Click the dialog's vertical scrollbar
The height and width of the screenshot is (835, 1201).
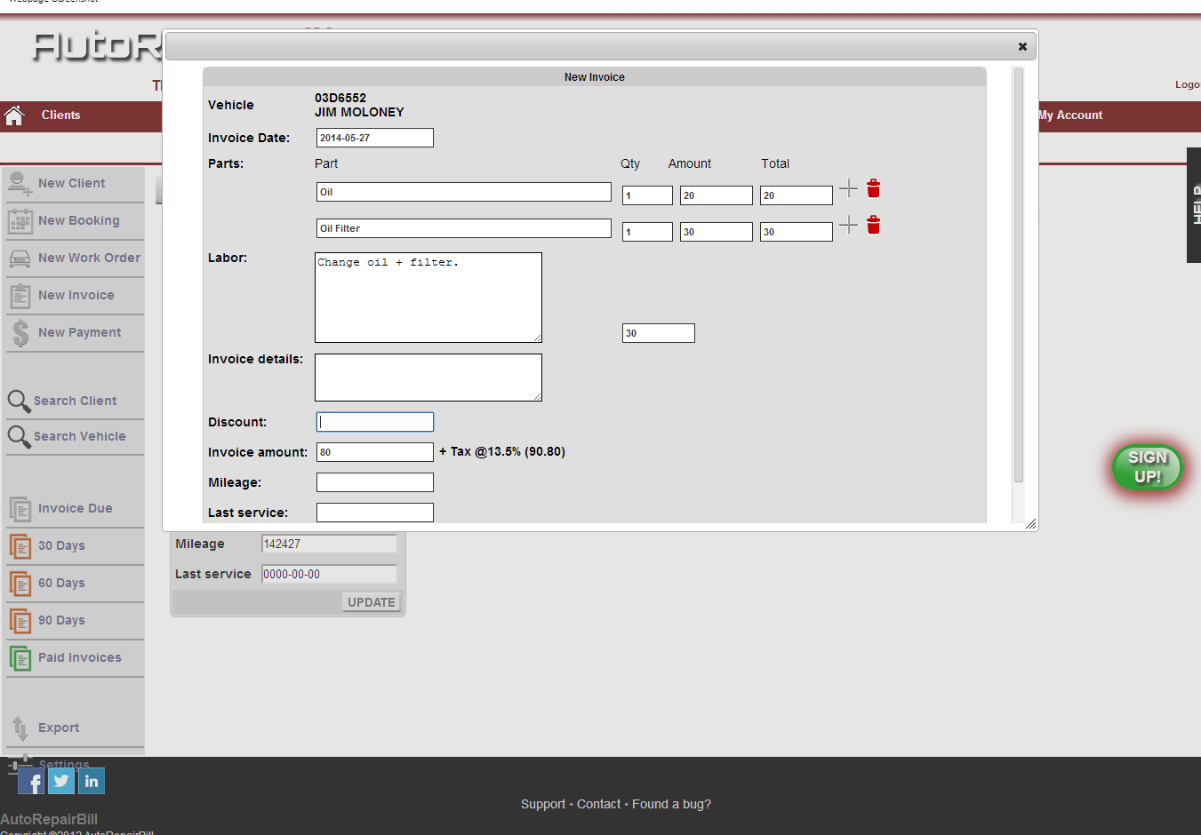point(1019,275)
